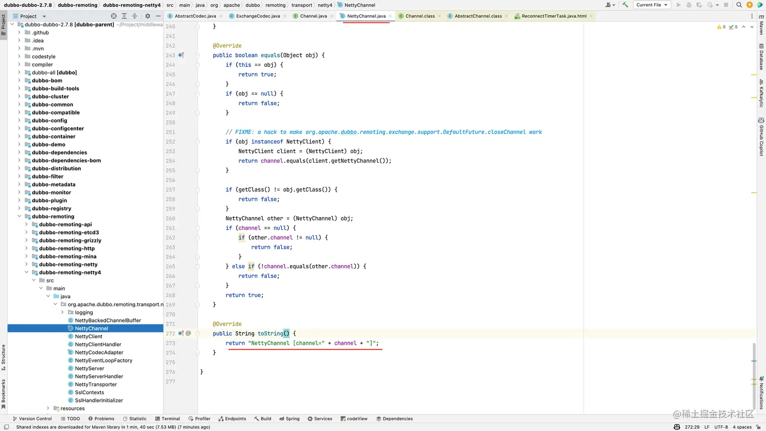Open the Kafkalytic tool window
This screenshot has height=431, width=766.
[761, 93]
